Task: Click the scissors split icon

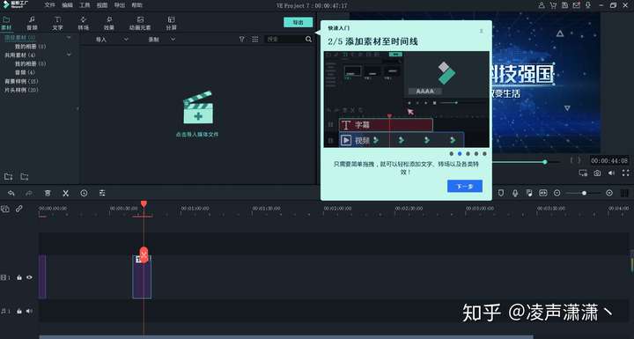Action: pos(65,194)
